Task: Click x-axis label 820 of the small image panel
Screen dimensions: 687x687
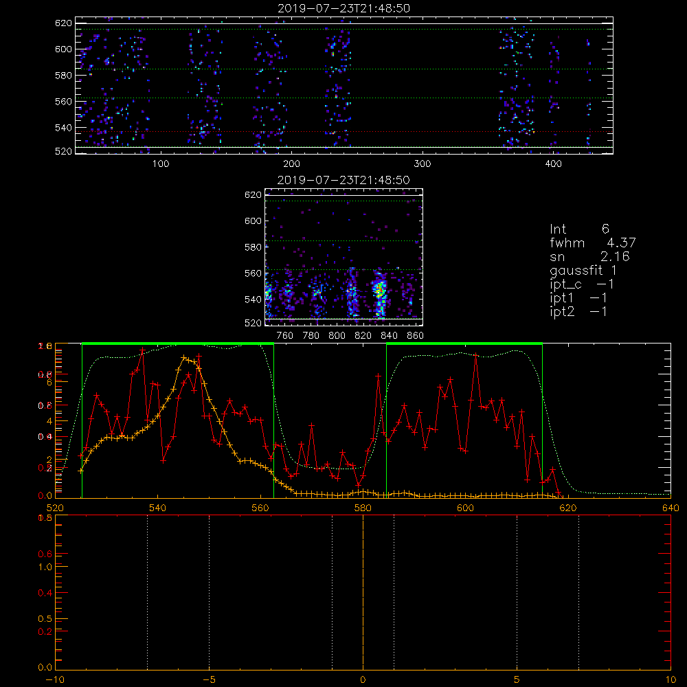Action: click(x=363, y=336)
